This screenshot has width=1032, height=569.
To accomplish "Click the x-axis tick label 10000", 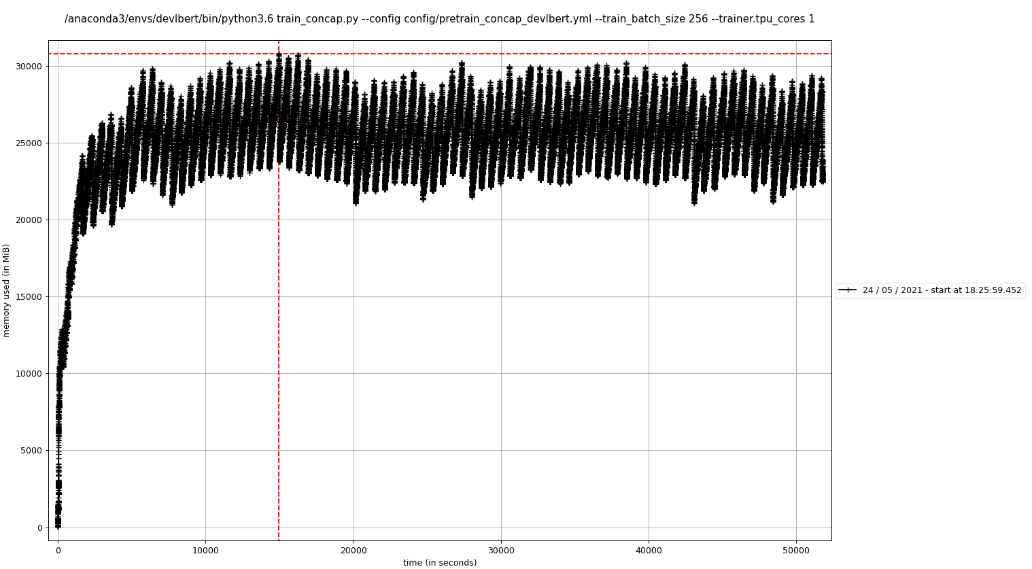I will coord(205,549).
